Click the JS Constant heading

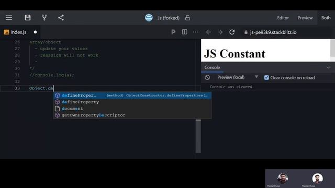click(x=234, y=53)
